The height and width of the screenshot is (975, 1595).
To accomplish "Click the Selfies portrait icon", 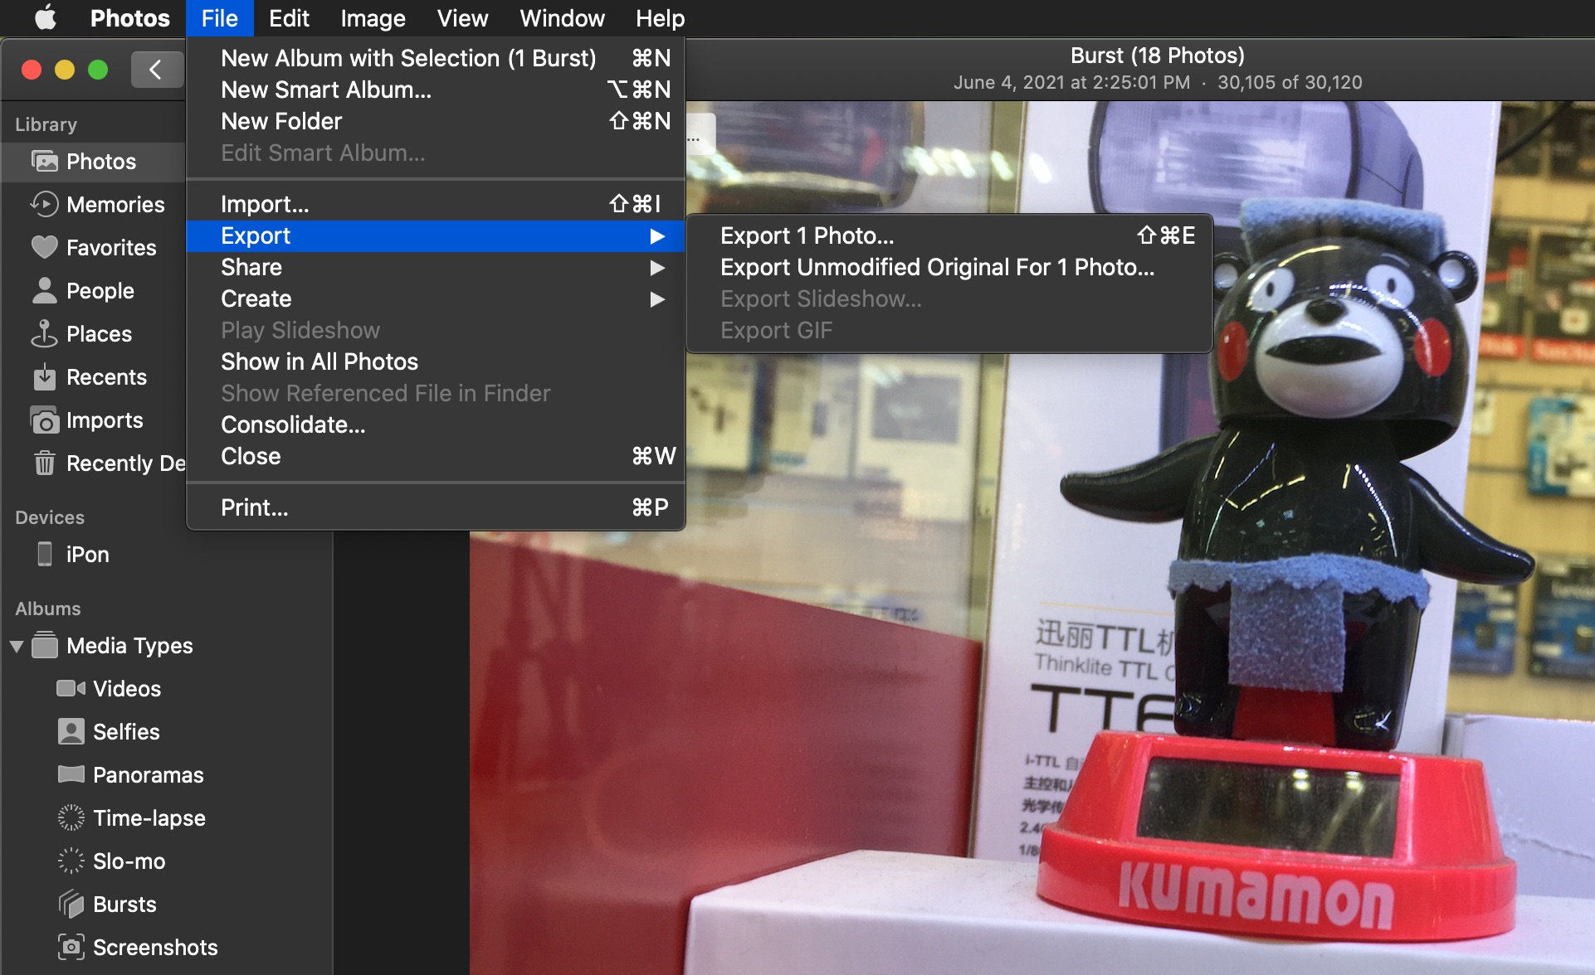I will pos(71,731).
